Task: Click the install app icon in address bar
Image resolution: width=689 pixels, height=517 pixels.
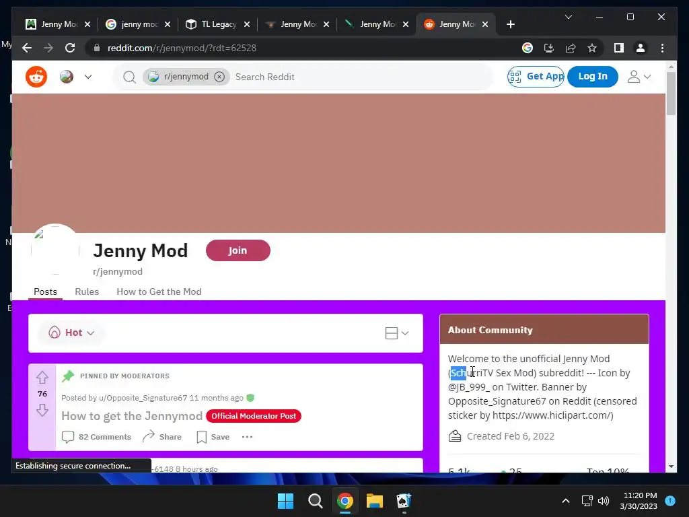Action: click(549, 48)
